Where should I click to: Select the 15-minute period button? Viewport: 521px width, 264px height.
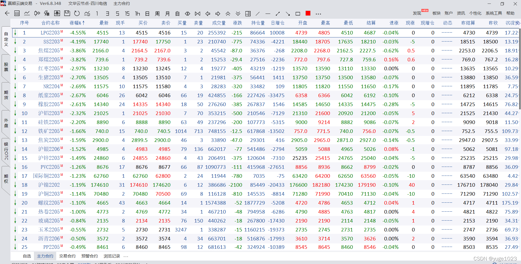pyautogui.click(x=127, y=13)
